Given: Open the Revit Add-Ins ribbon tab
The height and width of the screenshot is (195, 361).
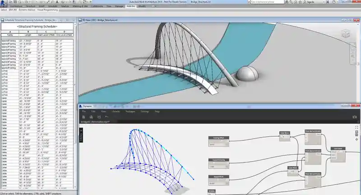Looking at the screenshot, I should pyautogui.click(x=131, y=7).
